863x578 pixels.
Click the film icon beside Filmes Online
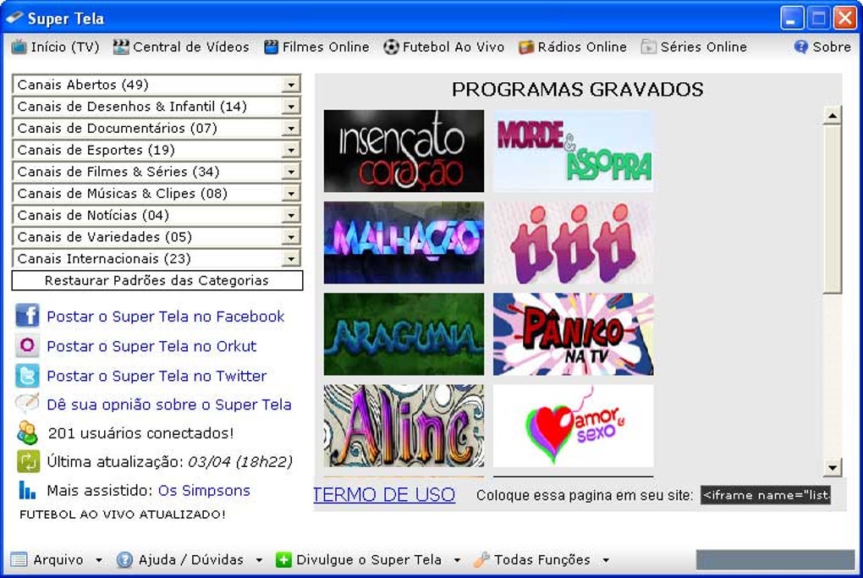pyautogui.click(x=271, y=47)
